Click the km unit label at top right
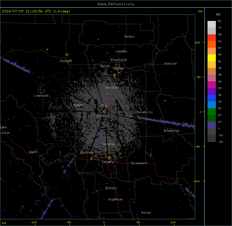232x226 pixels. coord(201,11)
